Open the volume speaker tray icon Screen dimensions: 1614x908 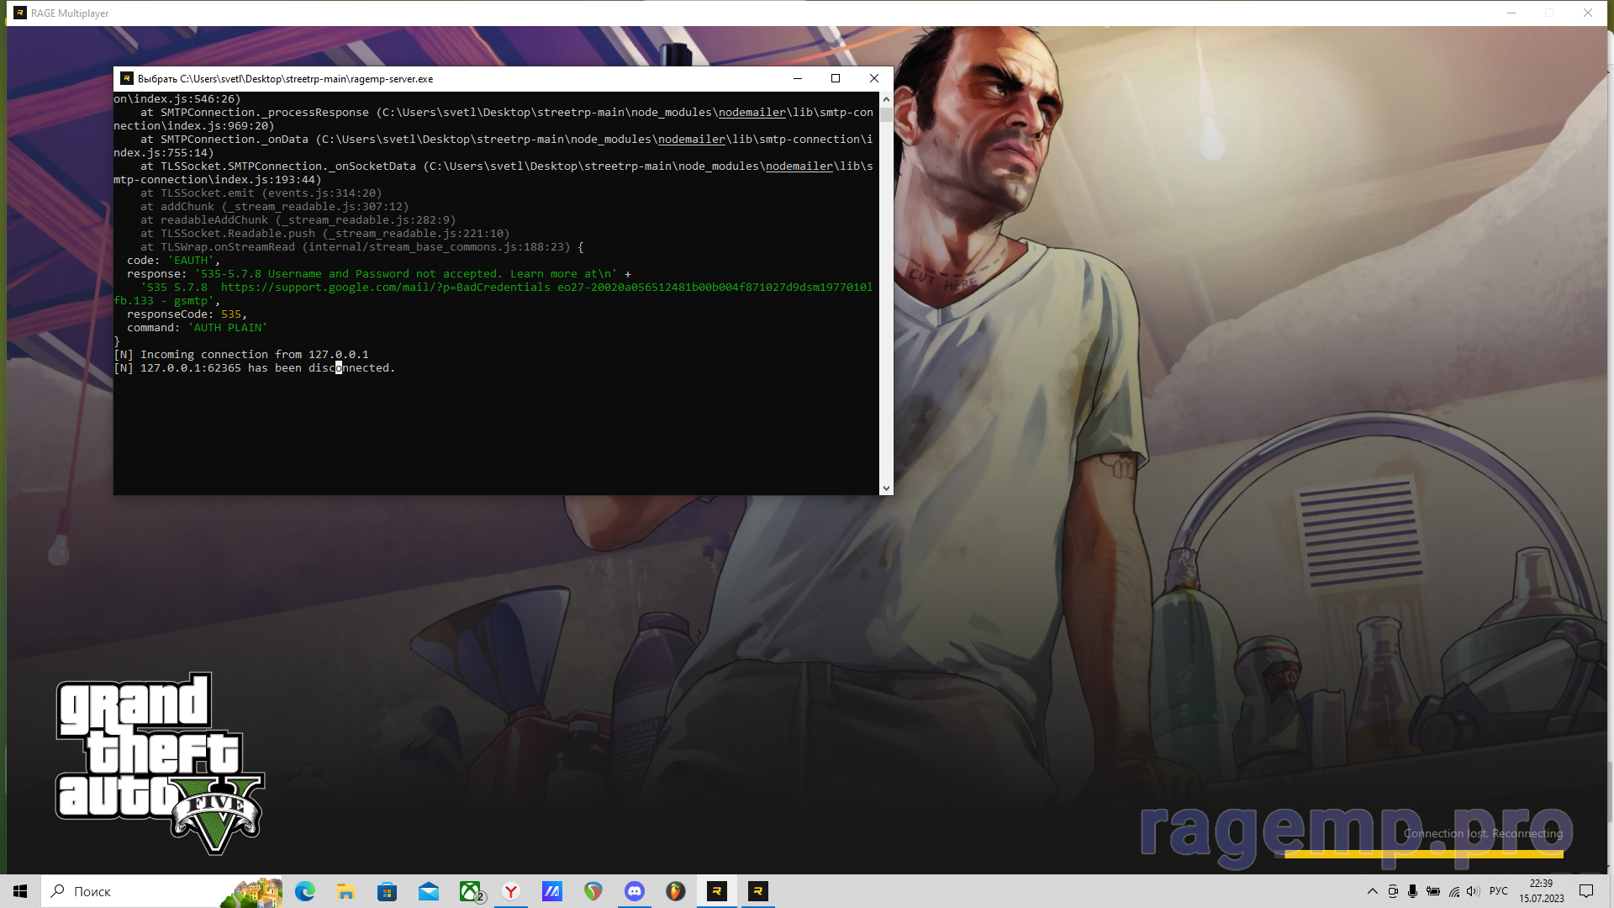pyautogui.click(x=1473, y=891)
